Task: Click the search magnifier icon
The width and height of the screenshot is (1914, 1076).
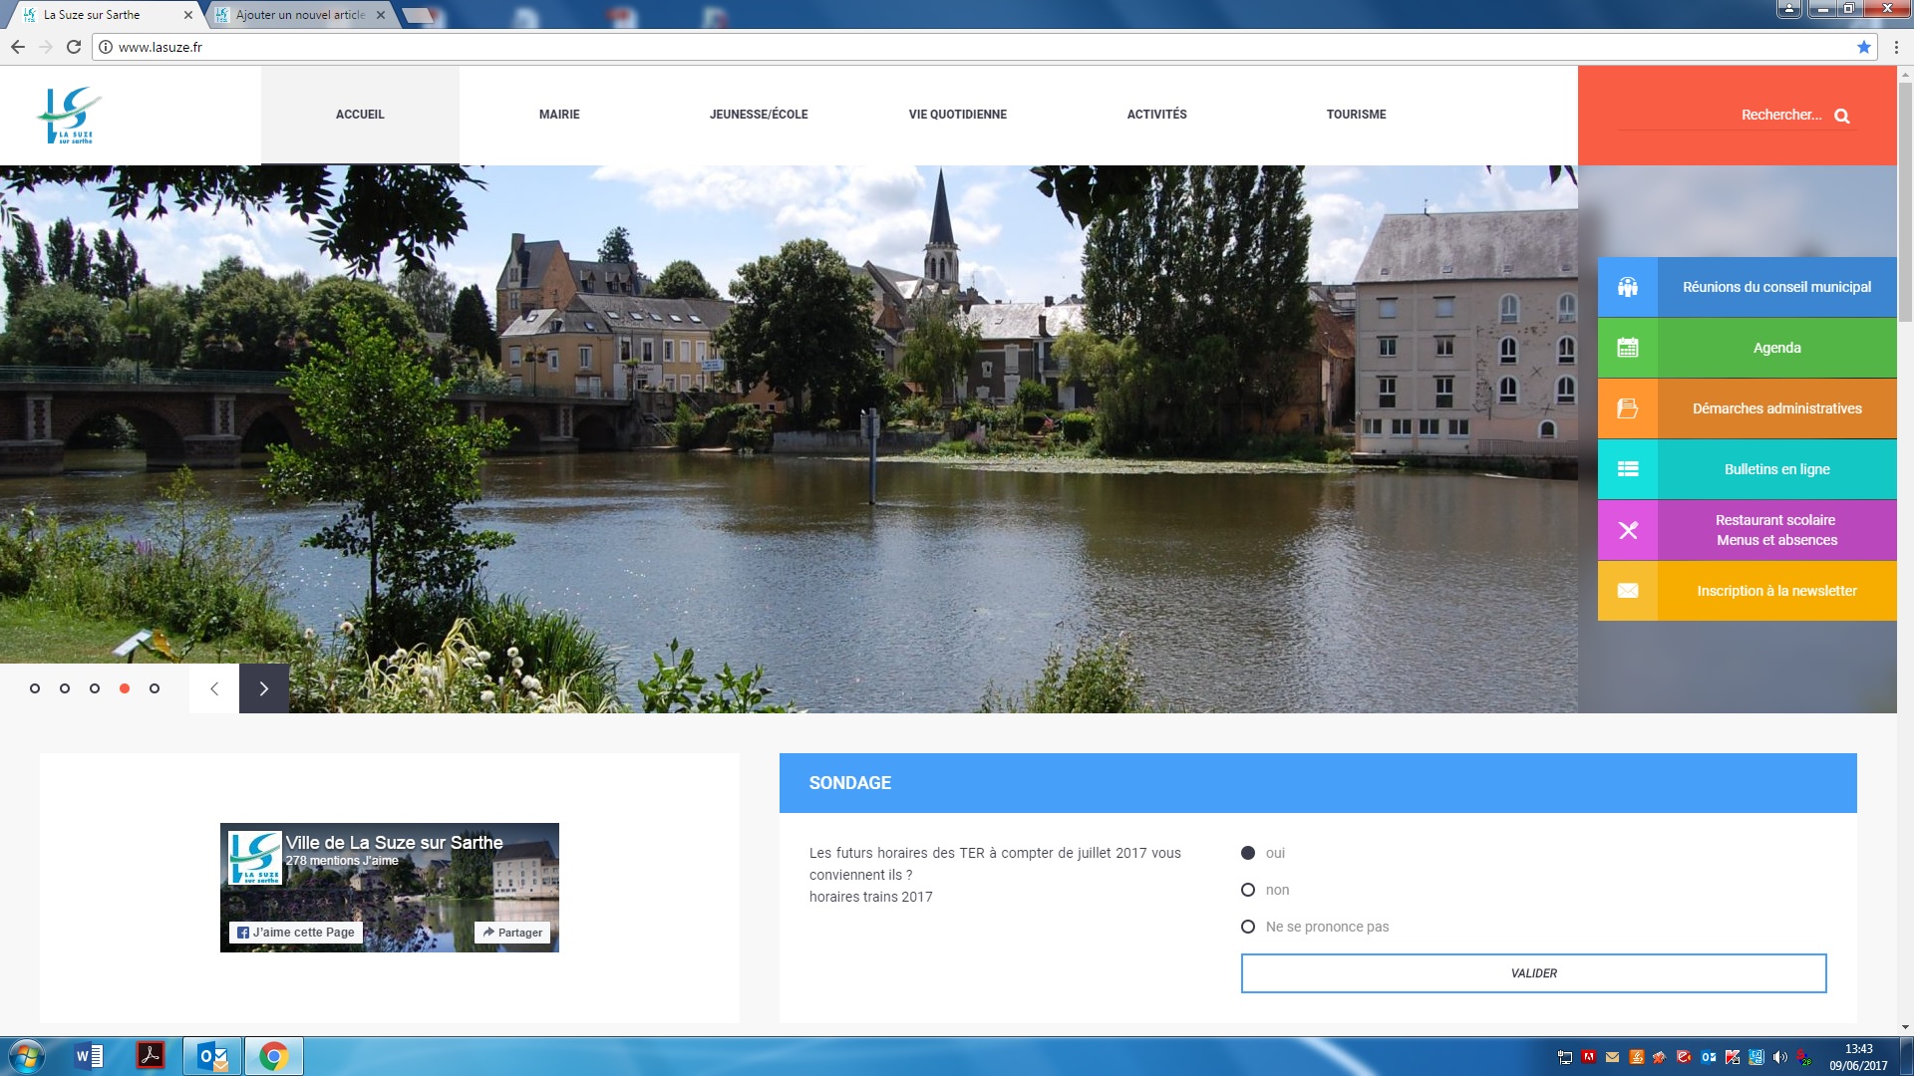Action: tap(1841, 116)
